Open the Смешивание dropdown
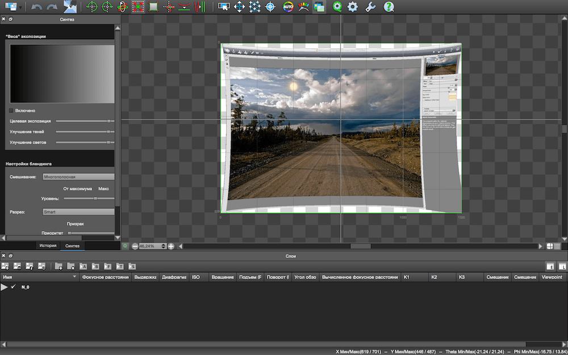The width and height of the screenshot is (568, 355). coord(78,177)
